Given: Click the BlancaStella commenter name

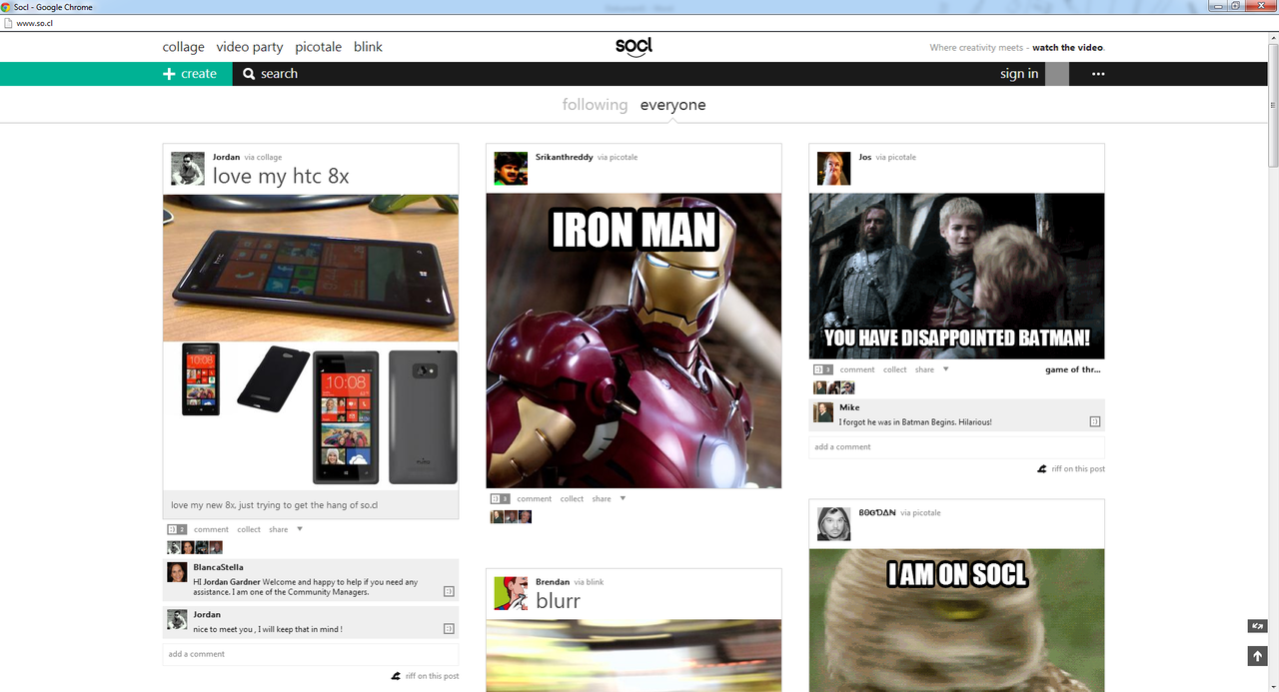Looking at the screenshot, I should click(219, 567).
